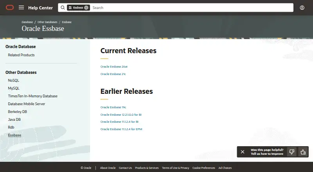Open Products & Services footer link
Viewport: 313px width, 172px height.
(x=147, y=168)
